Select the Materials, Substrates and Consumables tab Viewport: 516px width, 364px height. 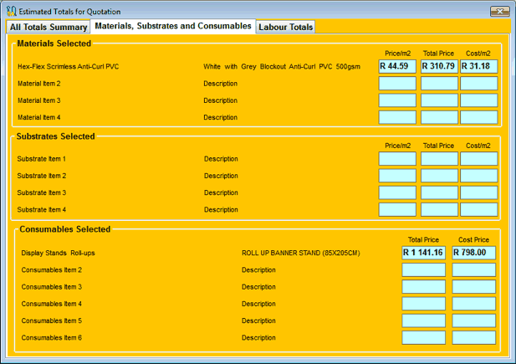pos(172,26)
